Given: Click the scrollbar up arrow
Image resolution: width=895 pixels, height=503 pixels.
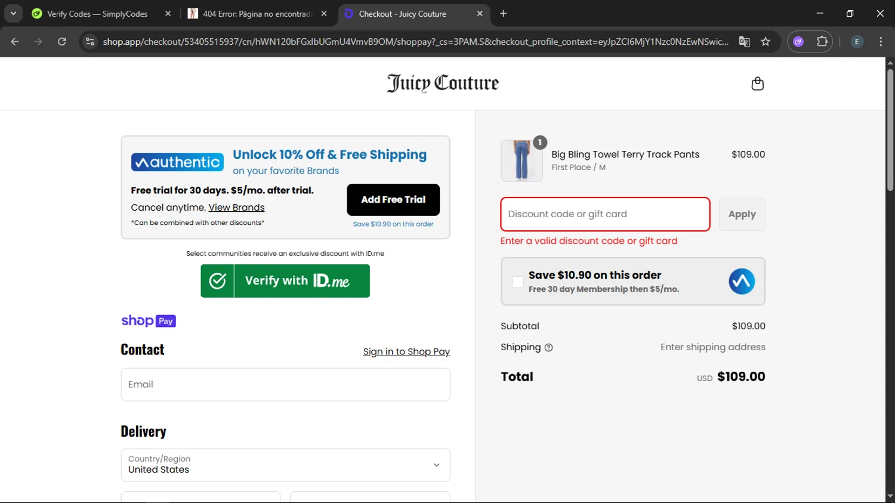Looking at the screenshot, I should [x=890, y=63].
